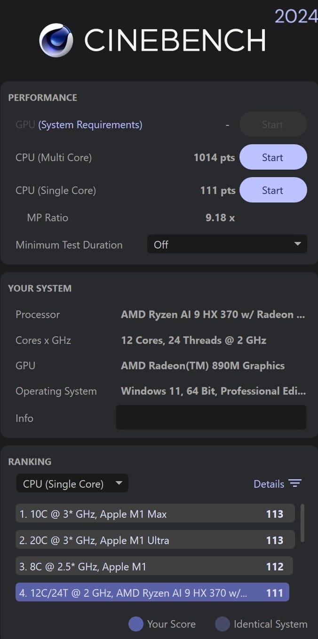Click the 1014 pts Multi Core score
This screenshot has width=318, height=639.
214,157
